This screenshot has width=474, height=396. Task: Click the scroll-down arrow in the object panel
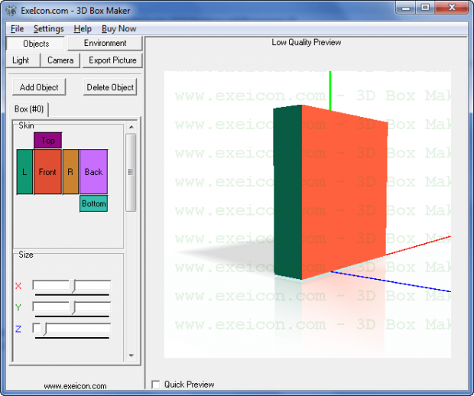tap(131, 355)
